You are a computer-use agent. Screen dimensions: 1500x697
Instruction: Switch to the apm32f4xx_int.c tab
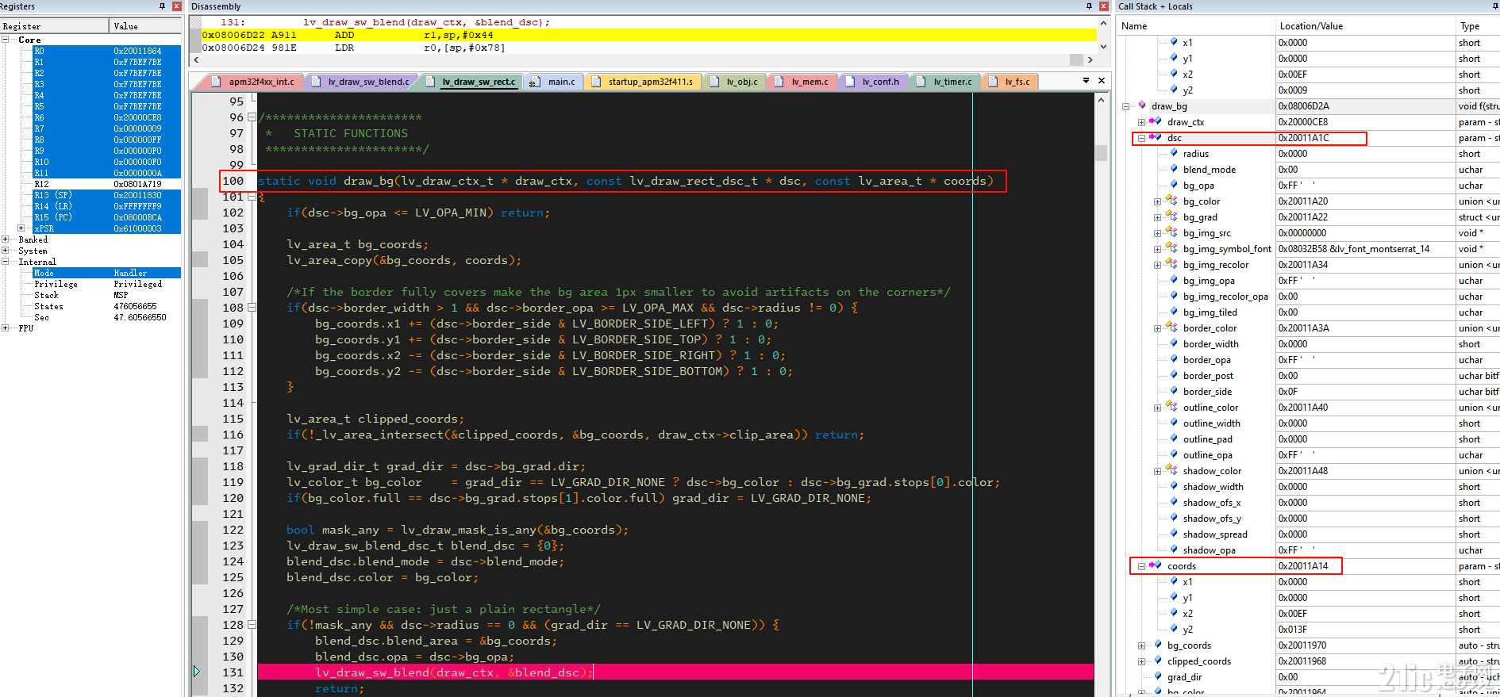pos(254,82)
